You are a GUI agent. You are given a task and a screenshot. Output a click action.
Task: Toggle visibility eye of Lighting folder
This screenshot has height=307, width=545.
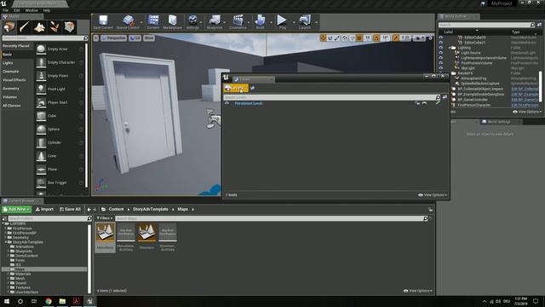[441, 48]
